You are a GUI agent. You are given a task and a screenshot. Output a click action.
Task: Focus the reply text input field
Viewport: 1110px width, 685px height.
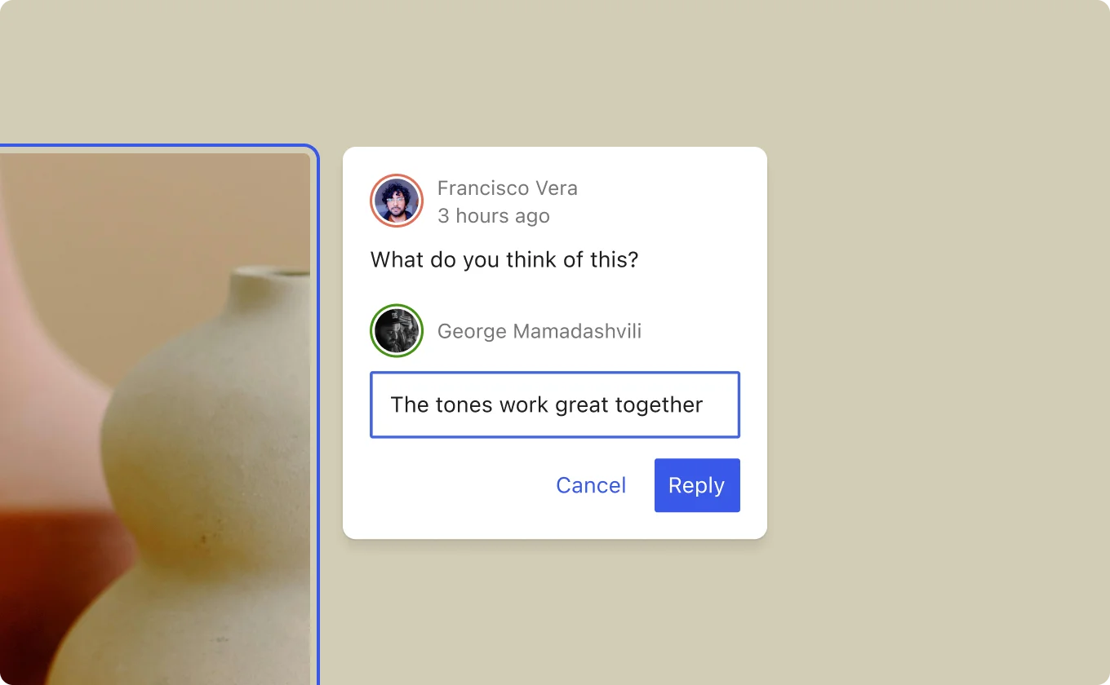(x=555, y=405)
